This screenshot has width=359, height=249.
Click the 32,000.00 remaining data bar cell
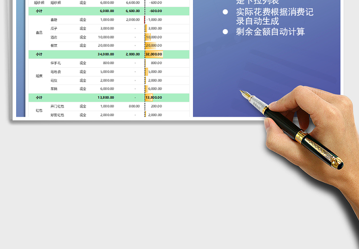point(154,54)
